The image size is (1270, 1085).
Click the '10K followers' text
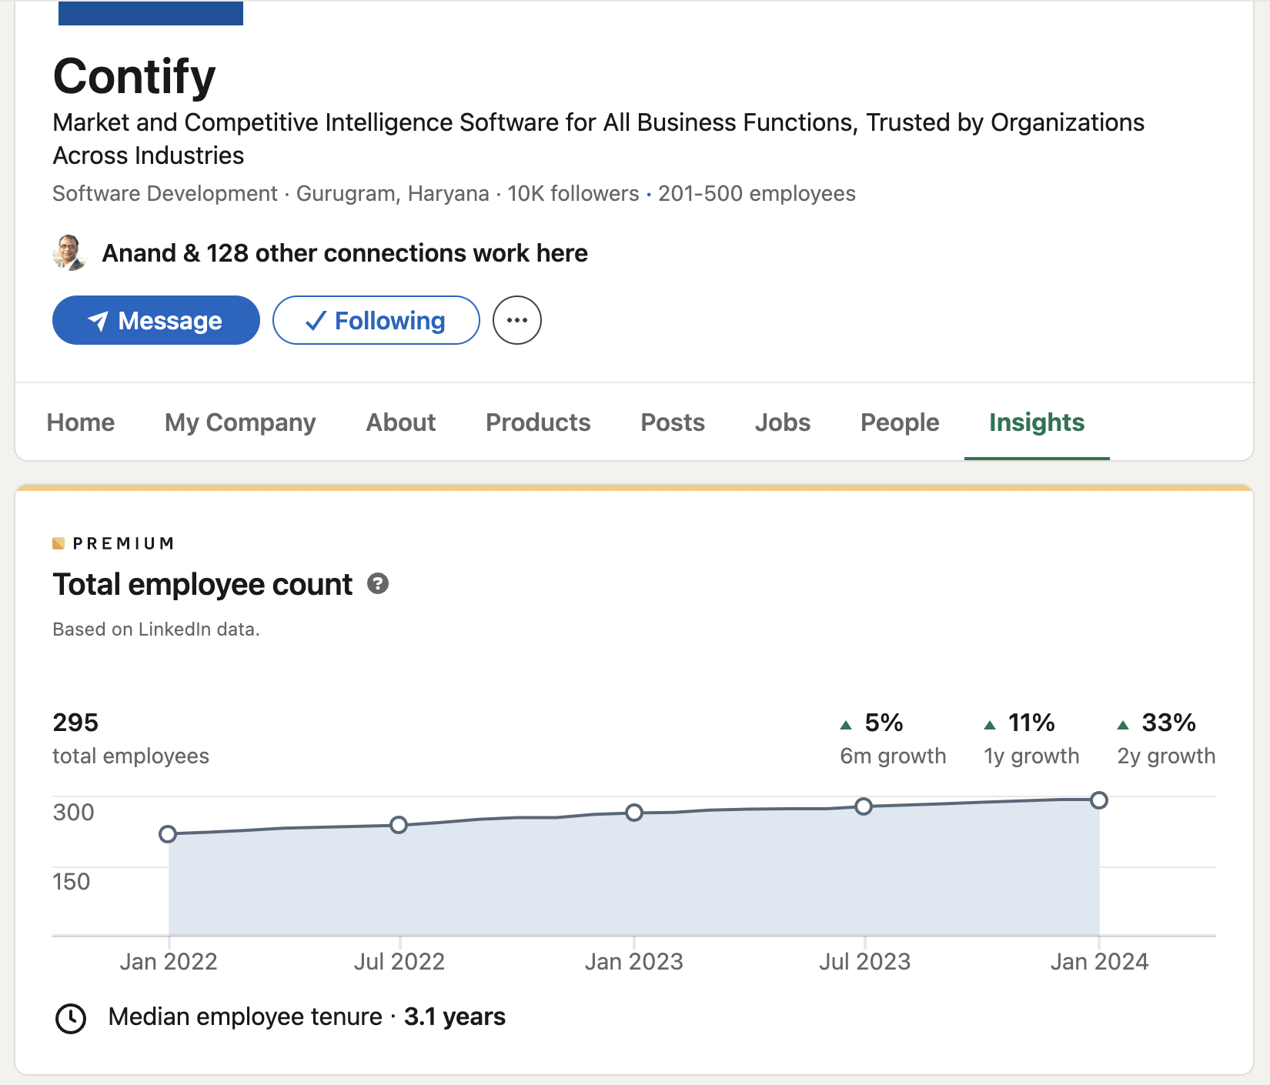(x=573, y=193)
